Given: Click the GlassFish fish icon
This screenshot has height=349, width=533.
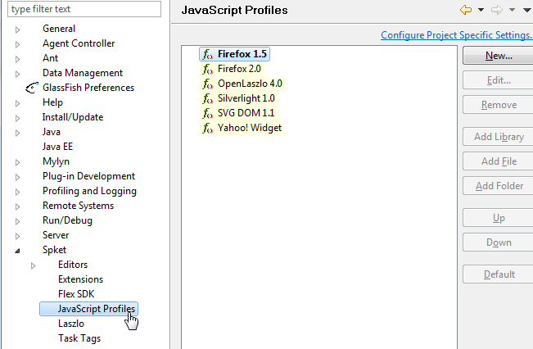Looking at the screenshot, I should [x=32, y=88].
